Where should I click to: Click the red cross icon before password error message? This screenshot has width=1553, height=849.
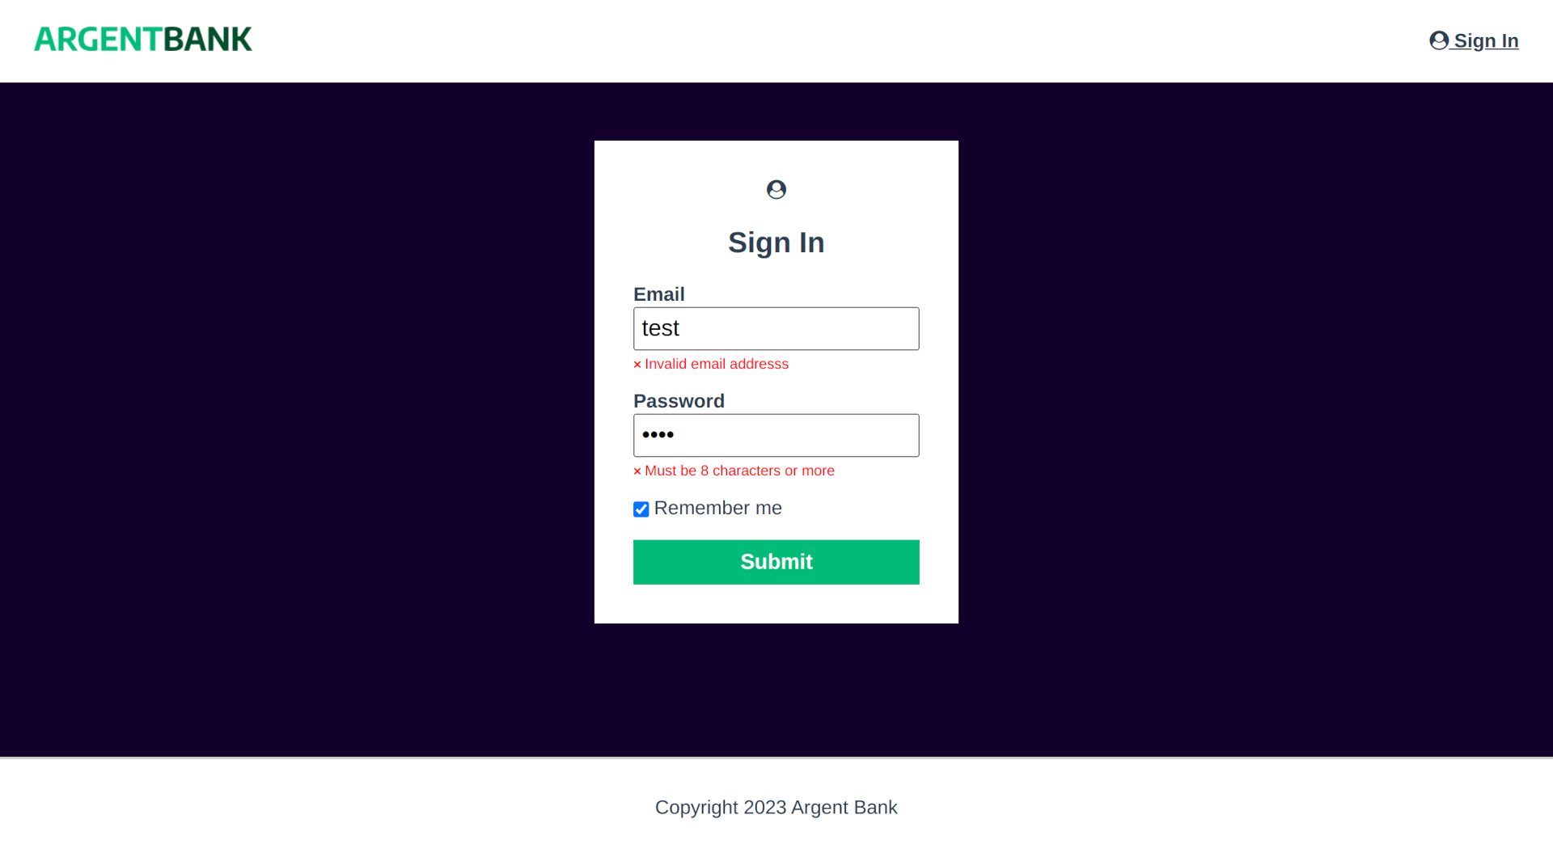[637, 471]
